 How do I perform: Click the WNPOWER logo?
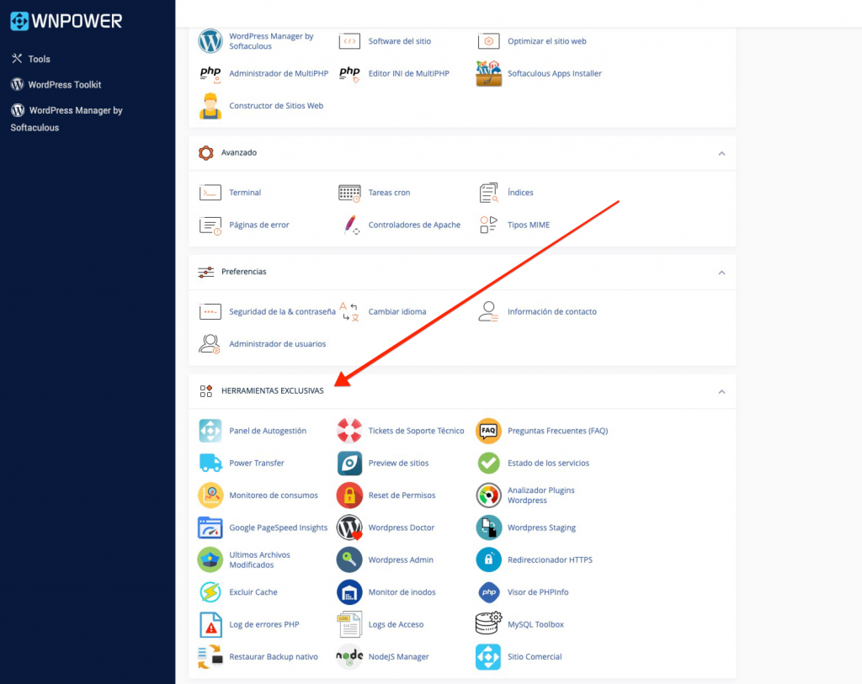(67, 21)
